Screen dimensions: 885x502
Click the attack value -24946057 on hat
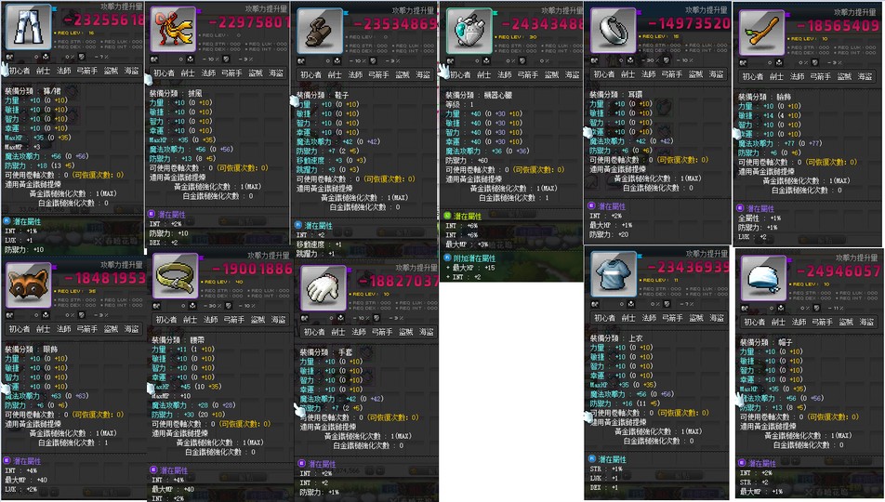[838, 271]
